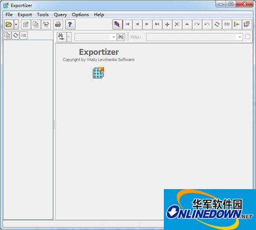The width and height of the screenshot is (256, 230).
Task: Click the export table grid icon
Action: pyautogui.click(x=26, y=25)
